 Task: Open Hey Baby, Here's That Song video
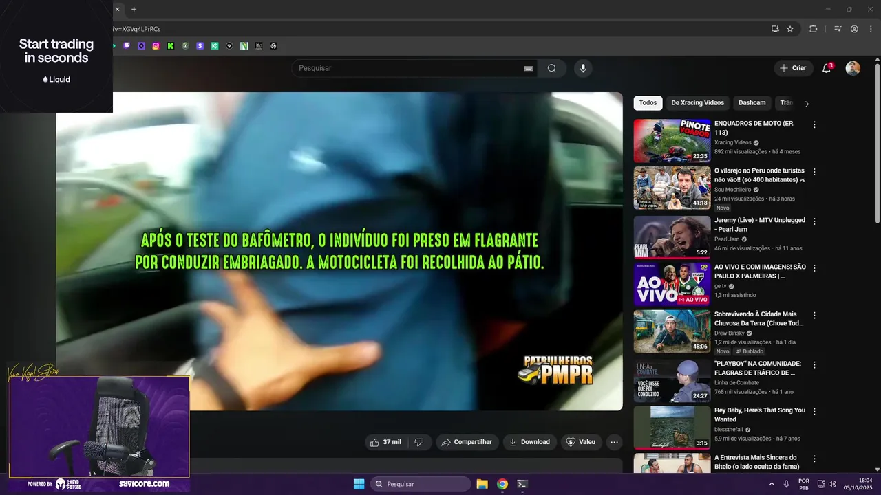[760, 415]
